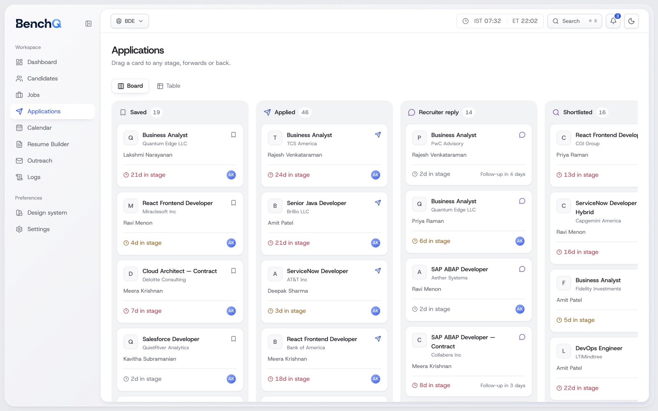
Task: Go to Outreach
Action: pos(53,161)
